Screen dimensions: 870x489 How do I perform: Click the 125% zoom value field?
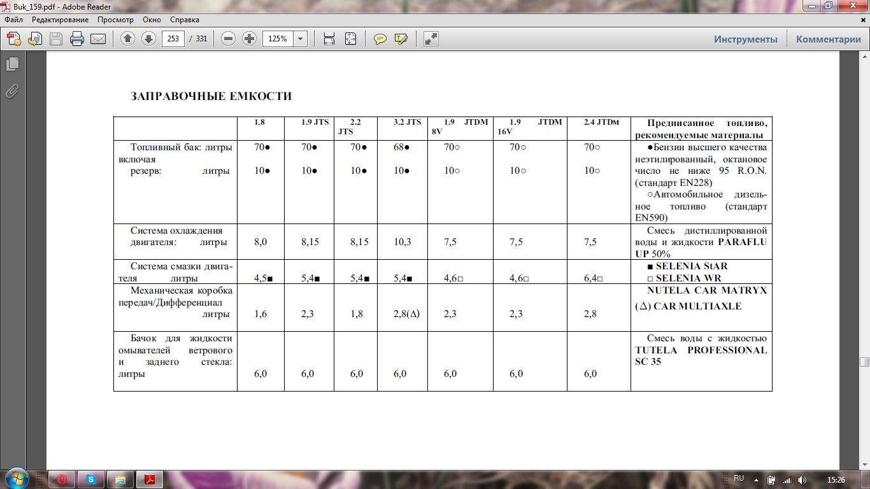coord(278,39)
